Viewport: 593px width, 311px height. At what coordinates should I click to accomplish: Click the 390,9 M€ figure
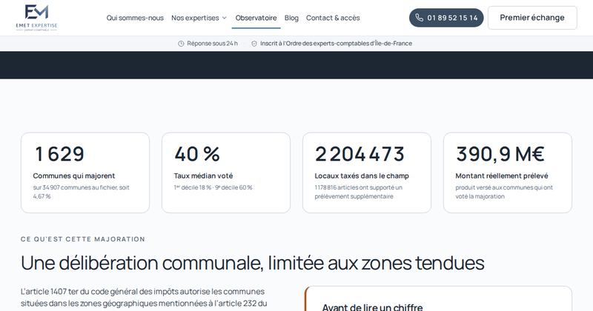500,154
